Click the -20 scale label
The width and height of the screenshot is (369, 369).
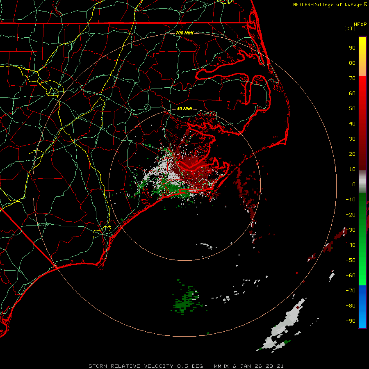tap(351, 214)
